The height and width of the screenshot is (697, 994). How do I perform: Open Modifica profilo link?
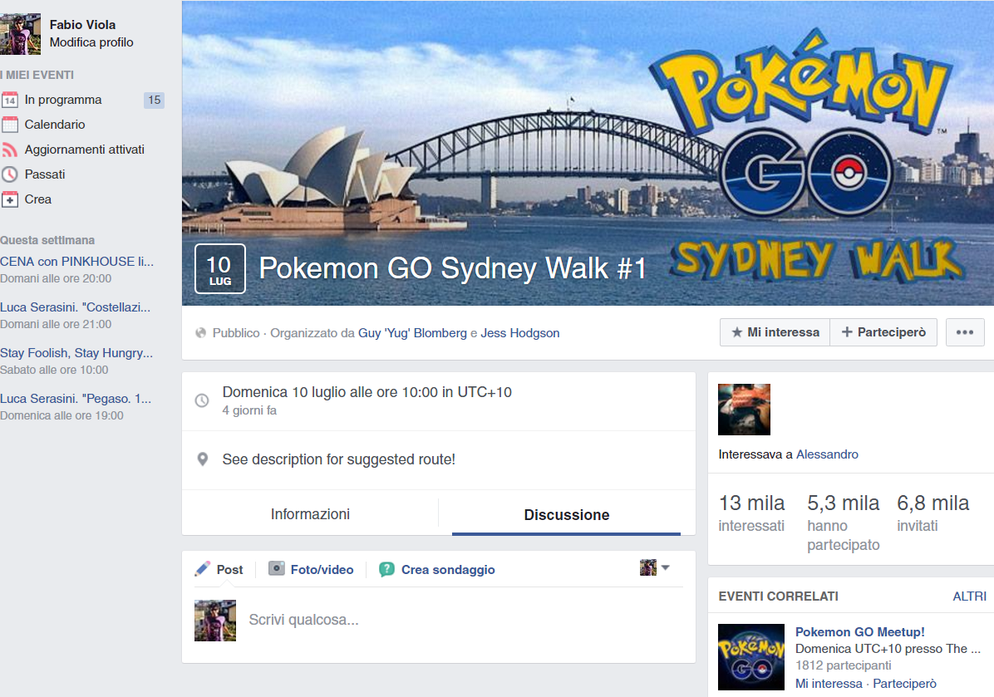(x=91, y=42)
